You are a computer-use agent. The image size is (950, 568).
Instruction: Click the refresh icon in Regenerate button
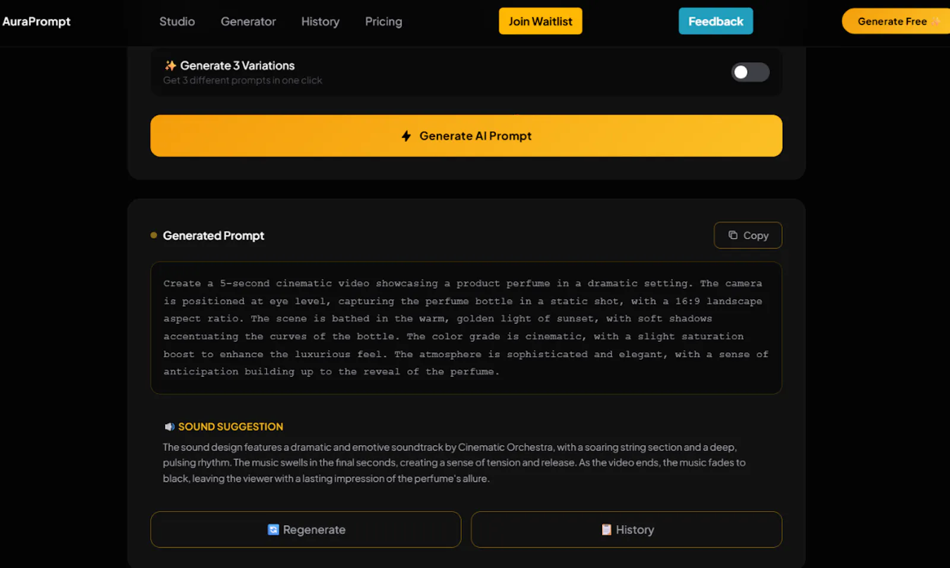[273, 529]
